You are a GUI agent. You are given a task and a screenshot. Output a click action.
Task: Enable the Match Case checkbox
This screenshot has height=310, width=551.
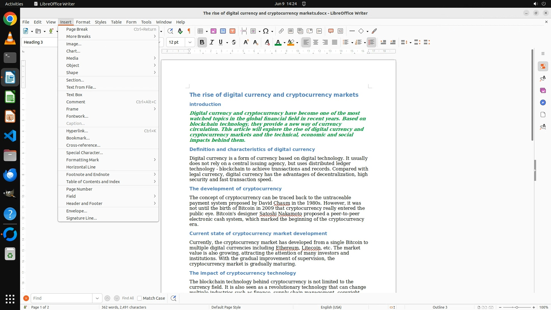click(x=139, y=298)
